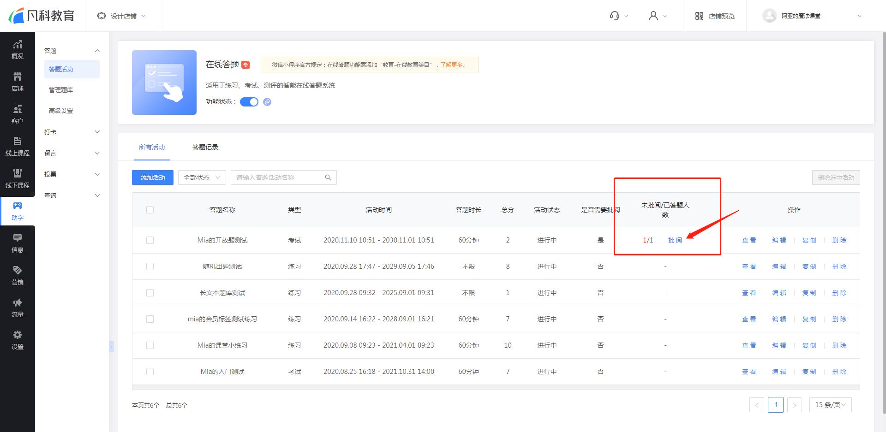Image resolution: width=886 pixels, height=432 pixels.
Task: Click the 添加活动 button
Action: [153, 178]
